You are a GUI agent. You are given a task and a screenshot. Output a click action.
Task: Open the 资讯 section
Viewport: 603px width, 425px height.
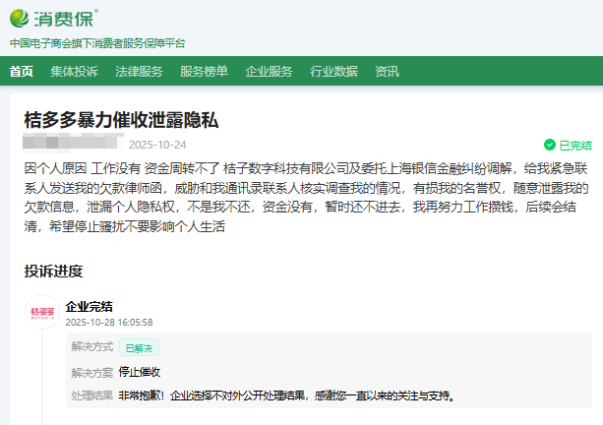[x=387, y=71]
